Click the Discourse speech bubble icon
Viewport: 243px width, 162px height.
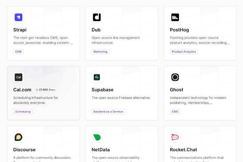click(x=18, y=137)
